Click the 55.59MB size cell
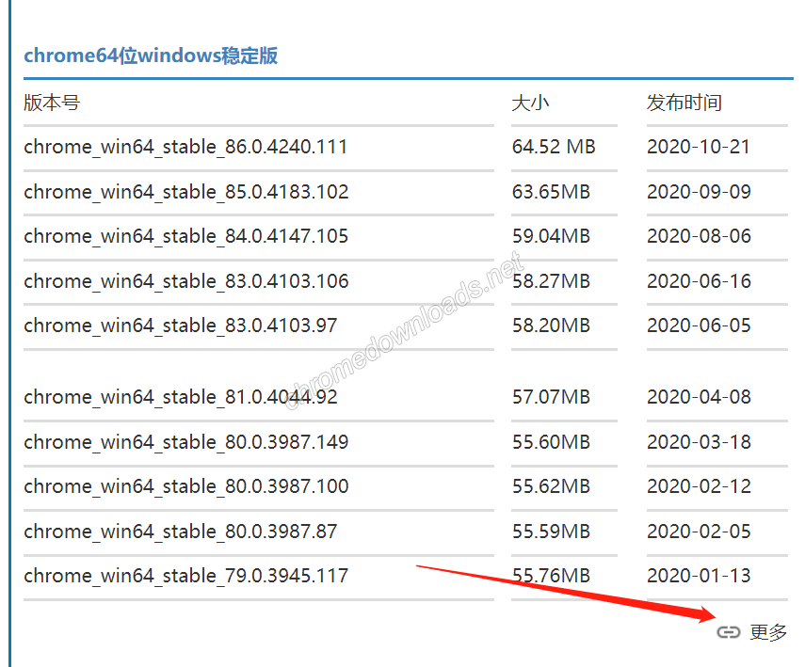 (x=551, y=532)
